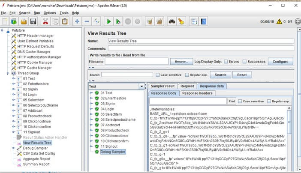Enable the Successes only checkbox
This screenshot has height=173, width=301.
click(x=244, y=62)
